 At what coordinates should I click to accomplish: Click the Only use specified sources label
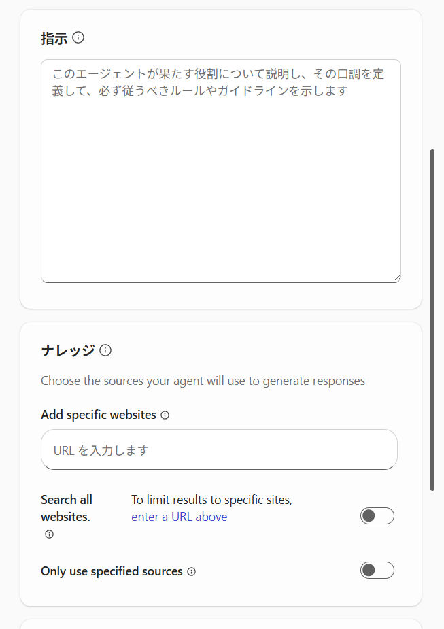coord(112,571)
